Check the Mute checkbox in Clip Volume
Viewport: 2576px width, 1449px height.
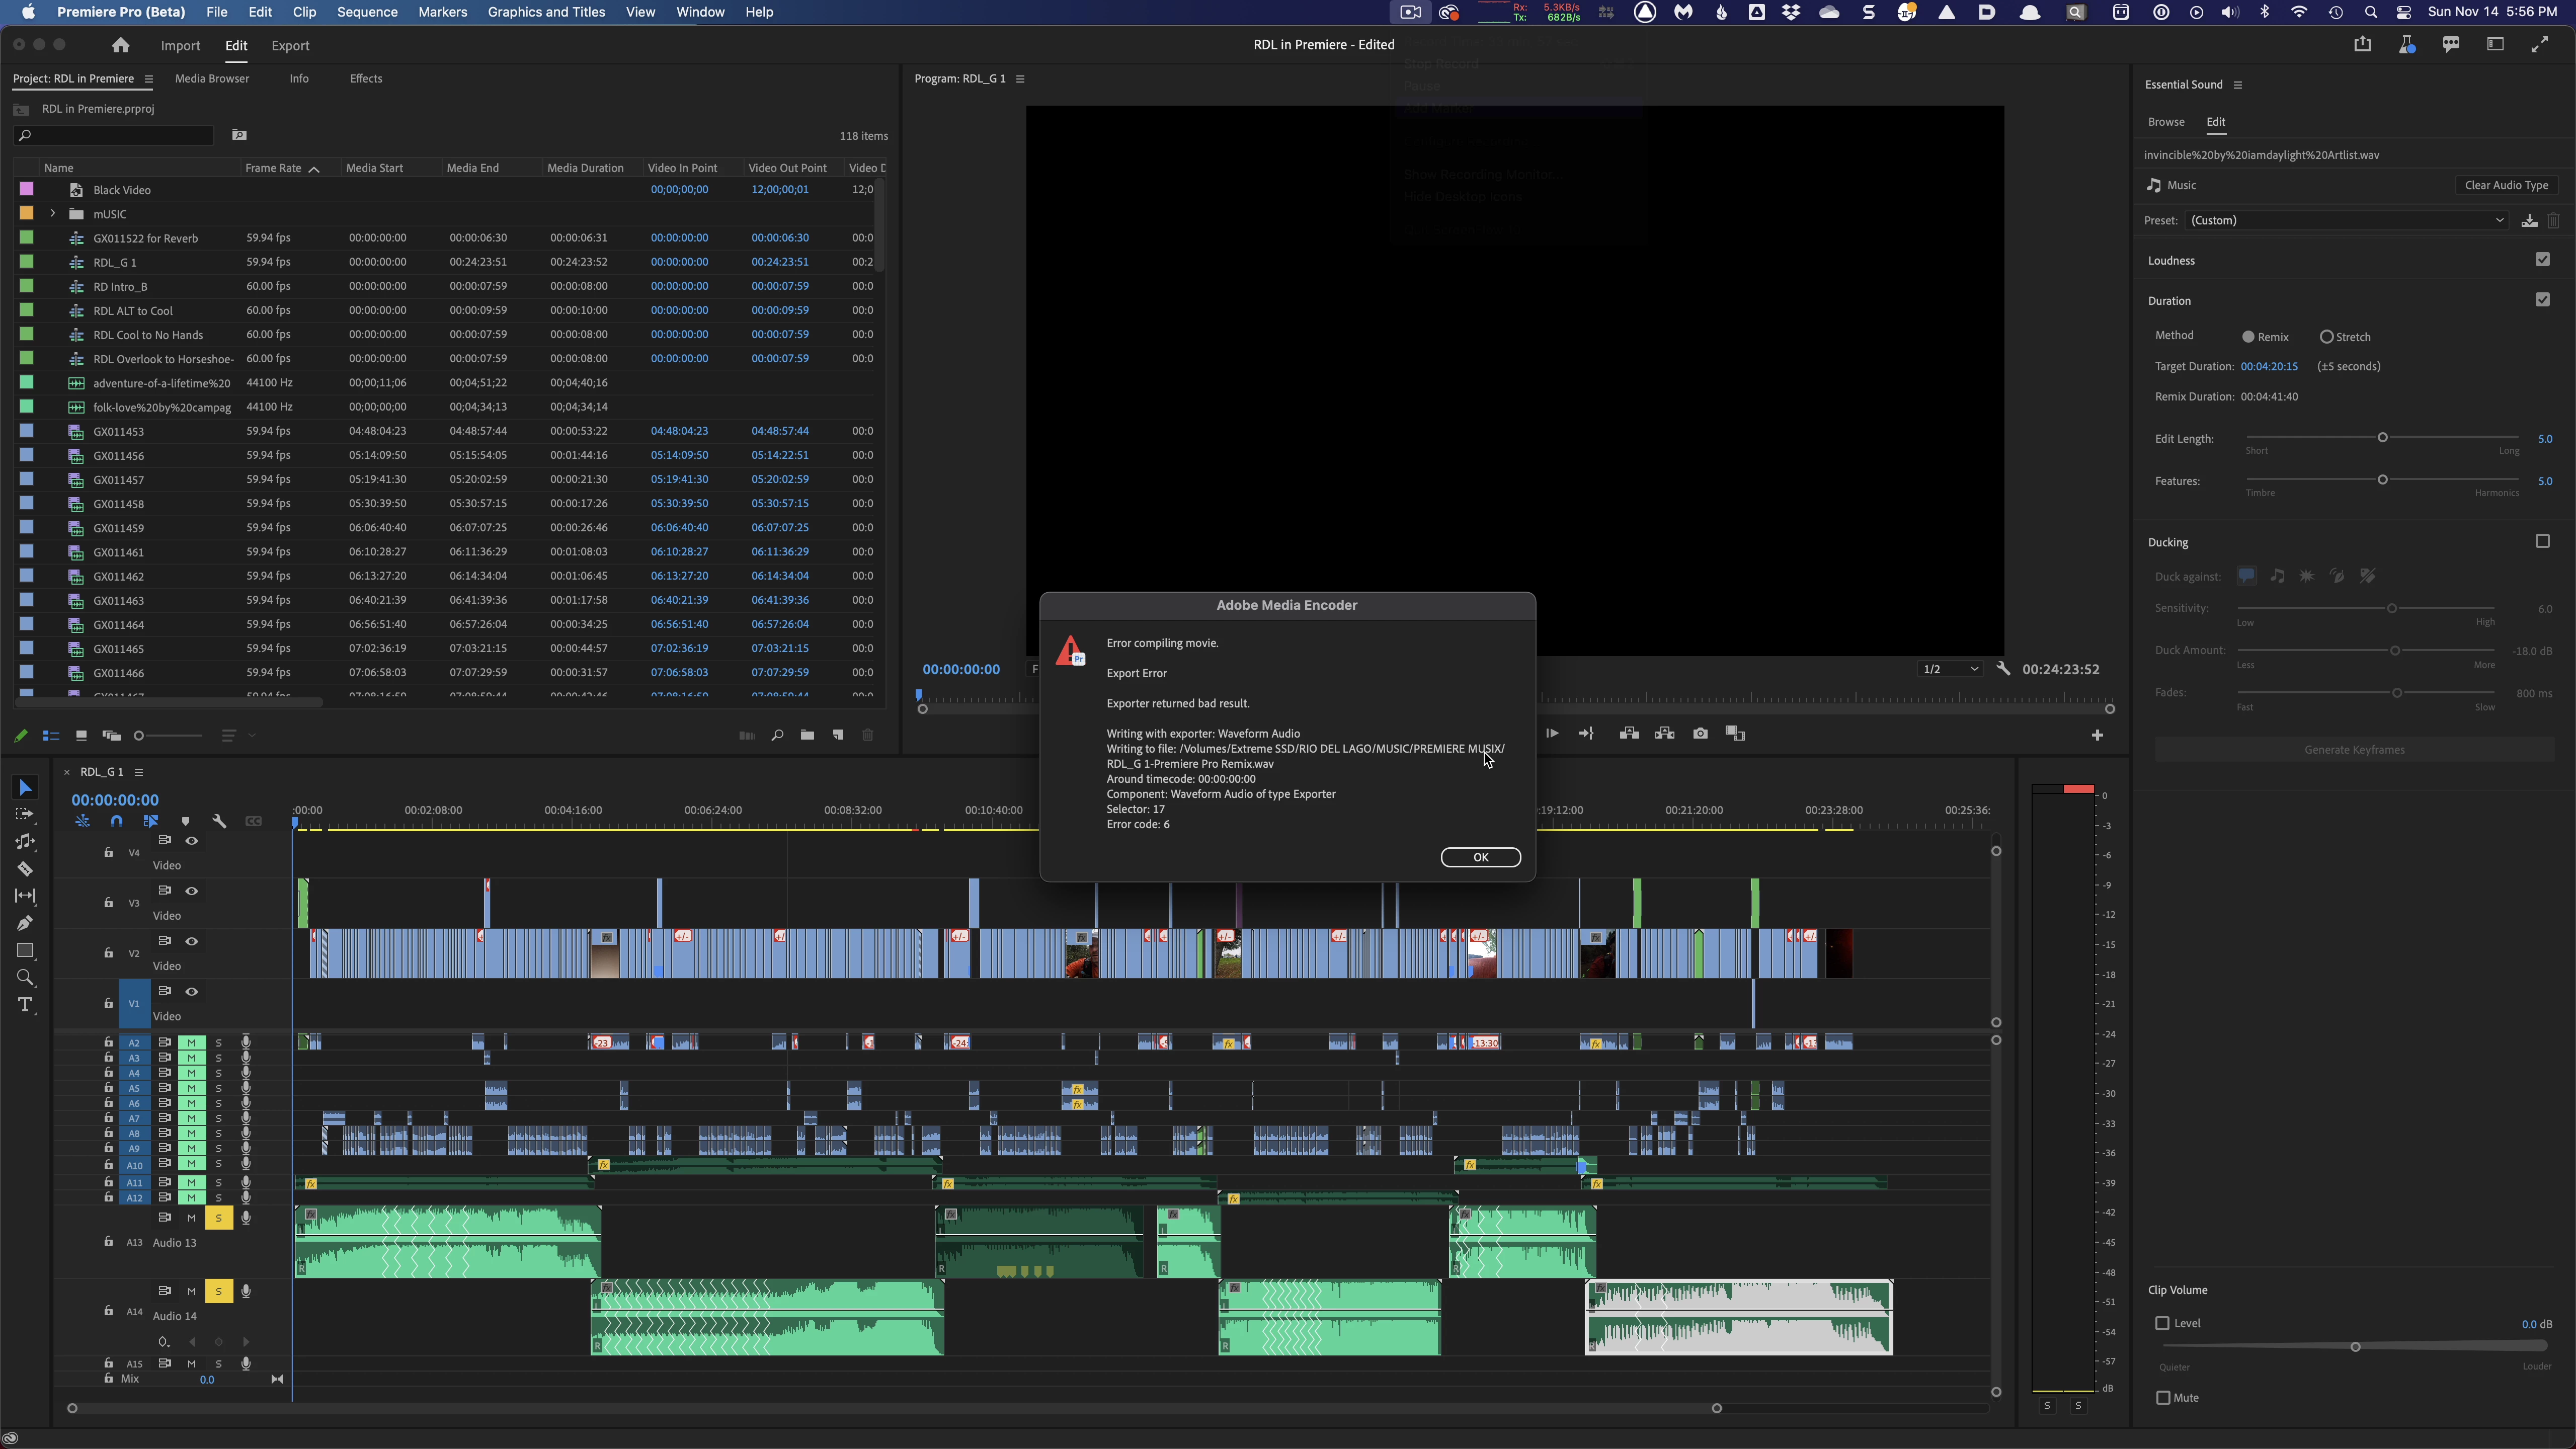click(x=2163, y=1397)
